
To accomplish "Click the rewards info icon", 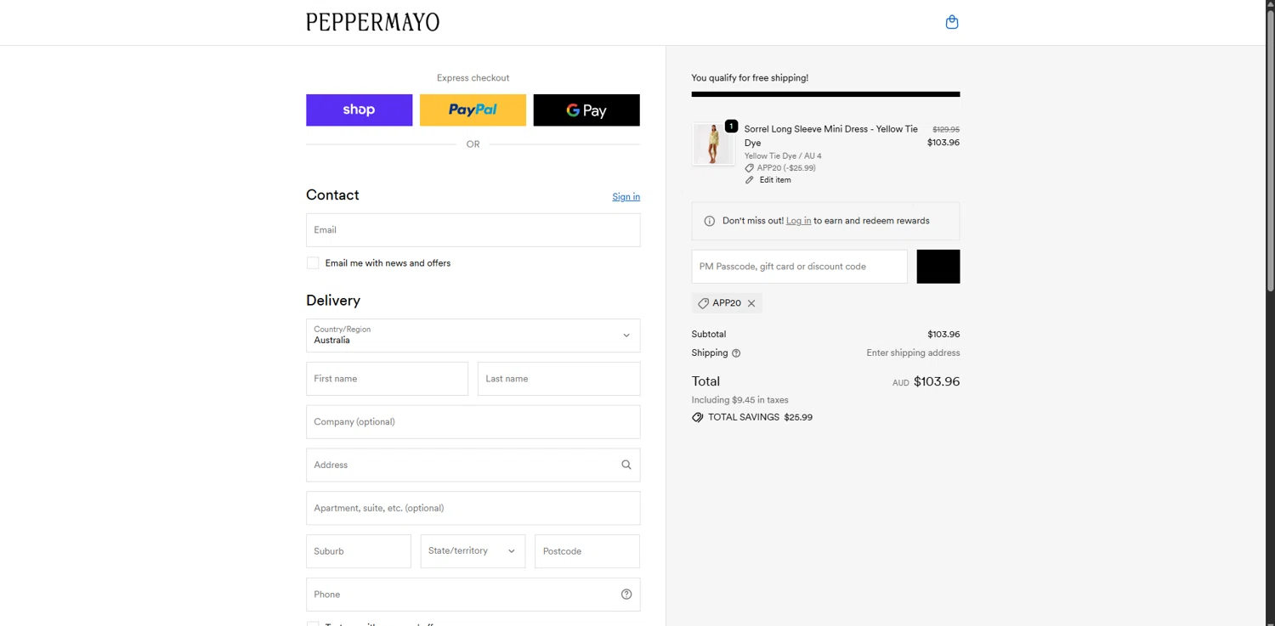I will click(x=710, y=221).
